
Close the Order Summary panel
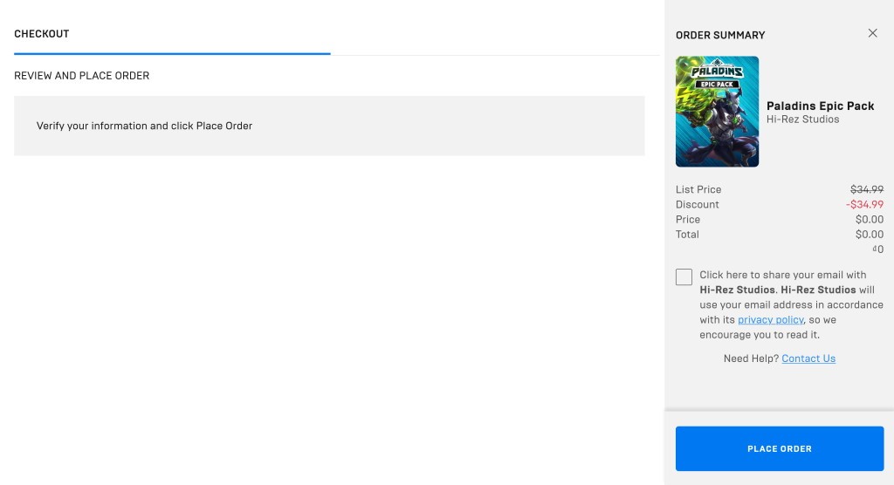pos(872,33)
